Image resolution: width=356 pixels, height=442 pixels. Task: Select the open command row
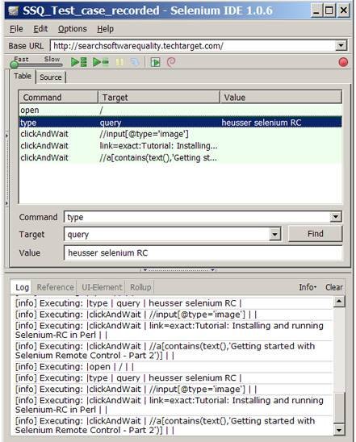(180, 110)
